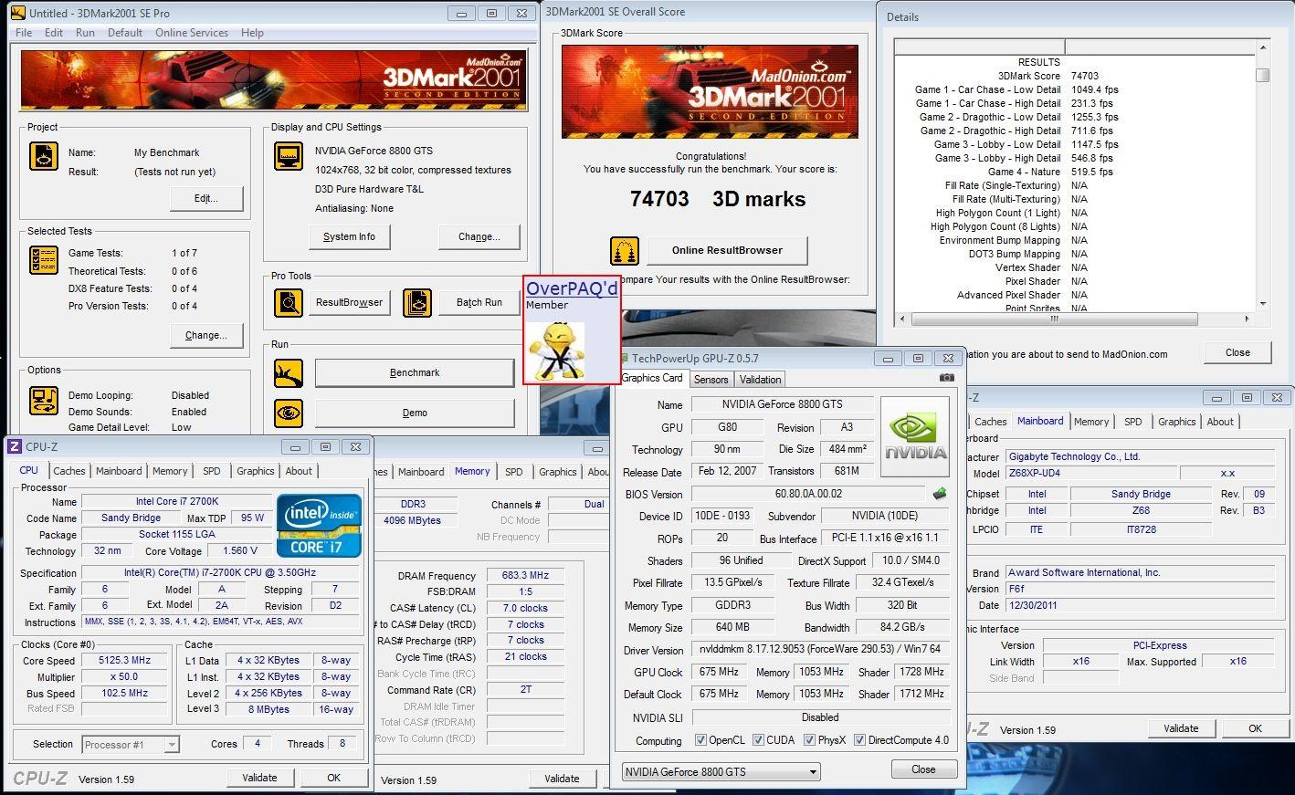Switch to the Caches tab in CPU-Z
Viewport: 1295px width, 795px height.
(69, 471)
